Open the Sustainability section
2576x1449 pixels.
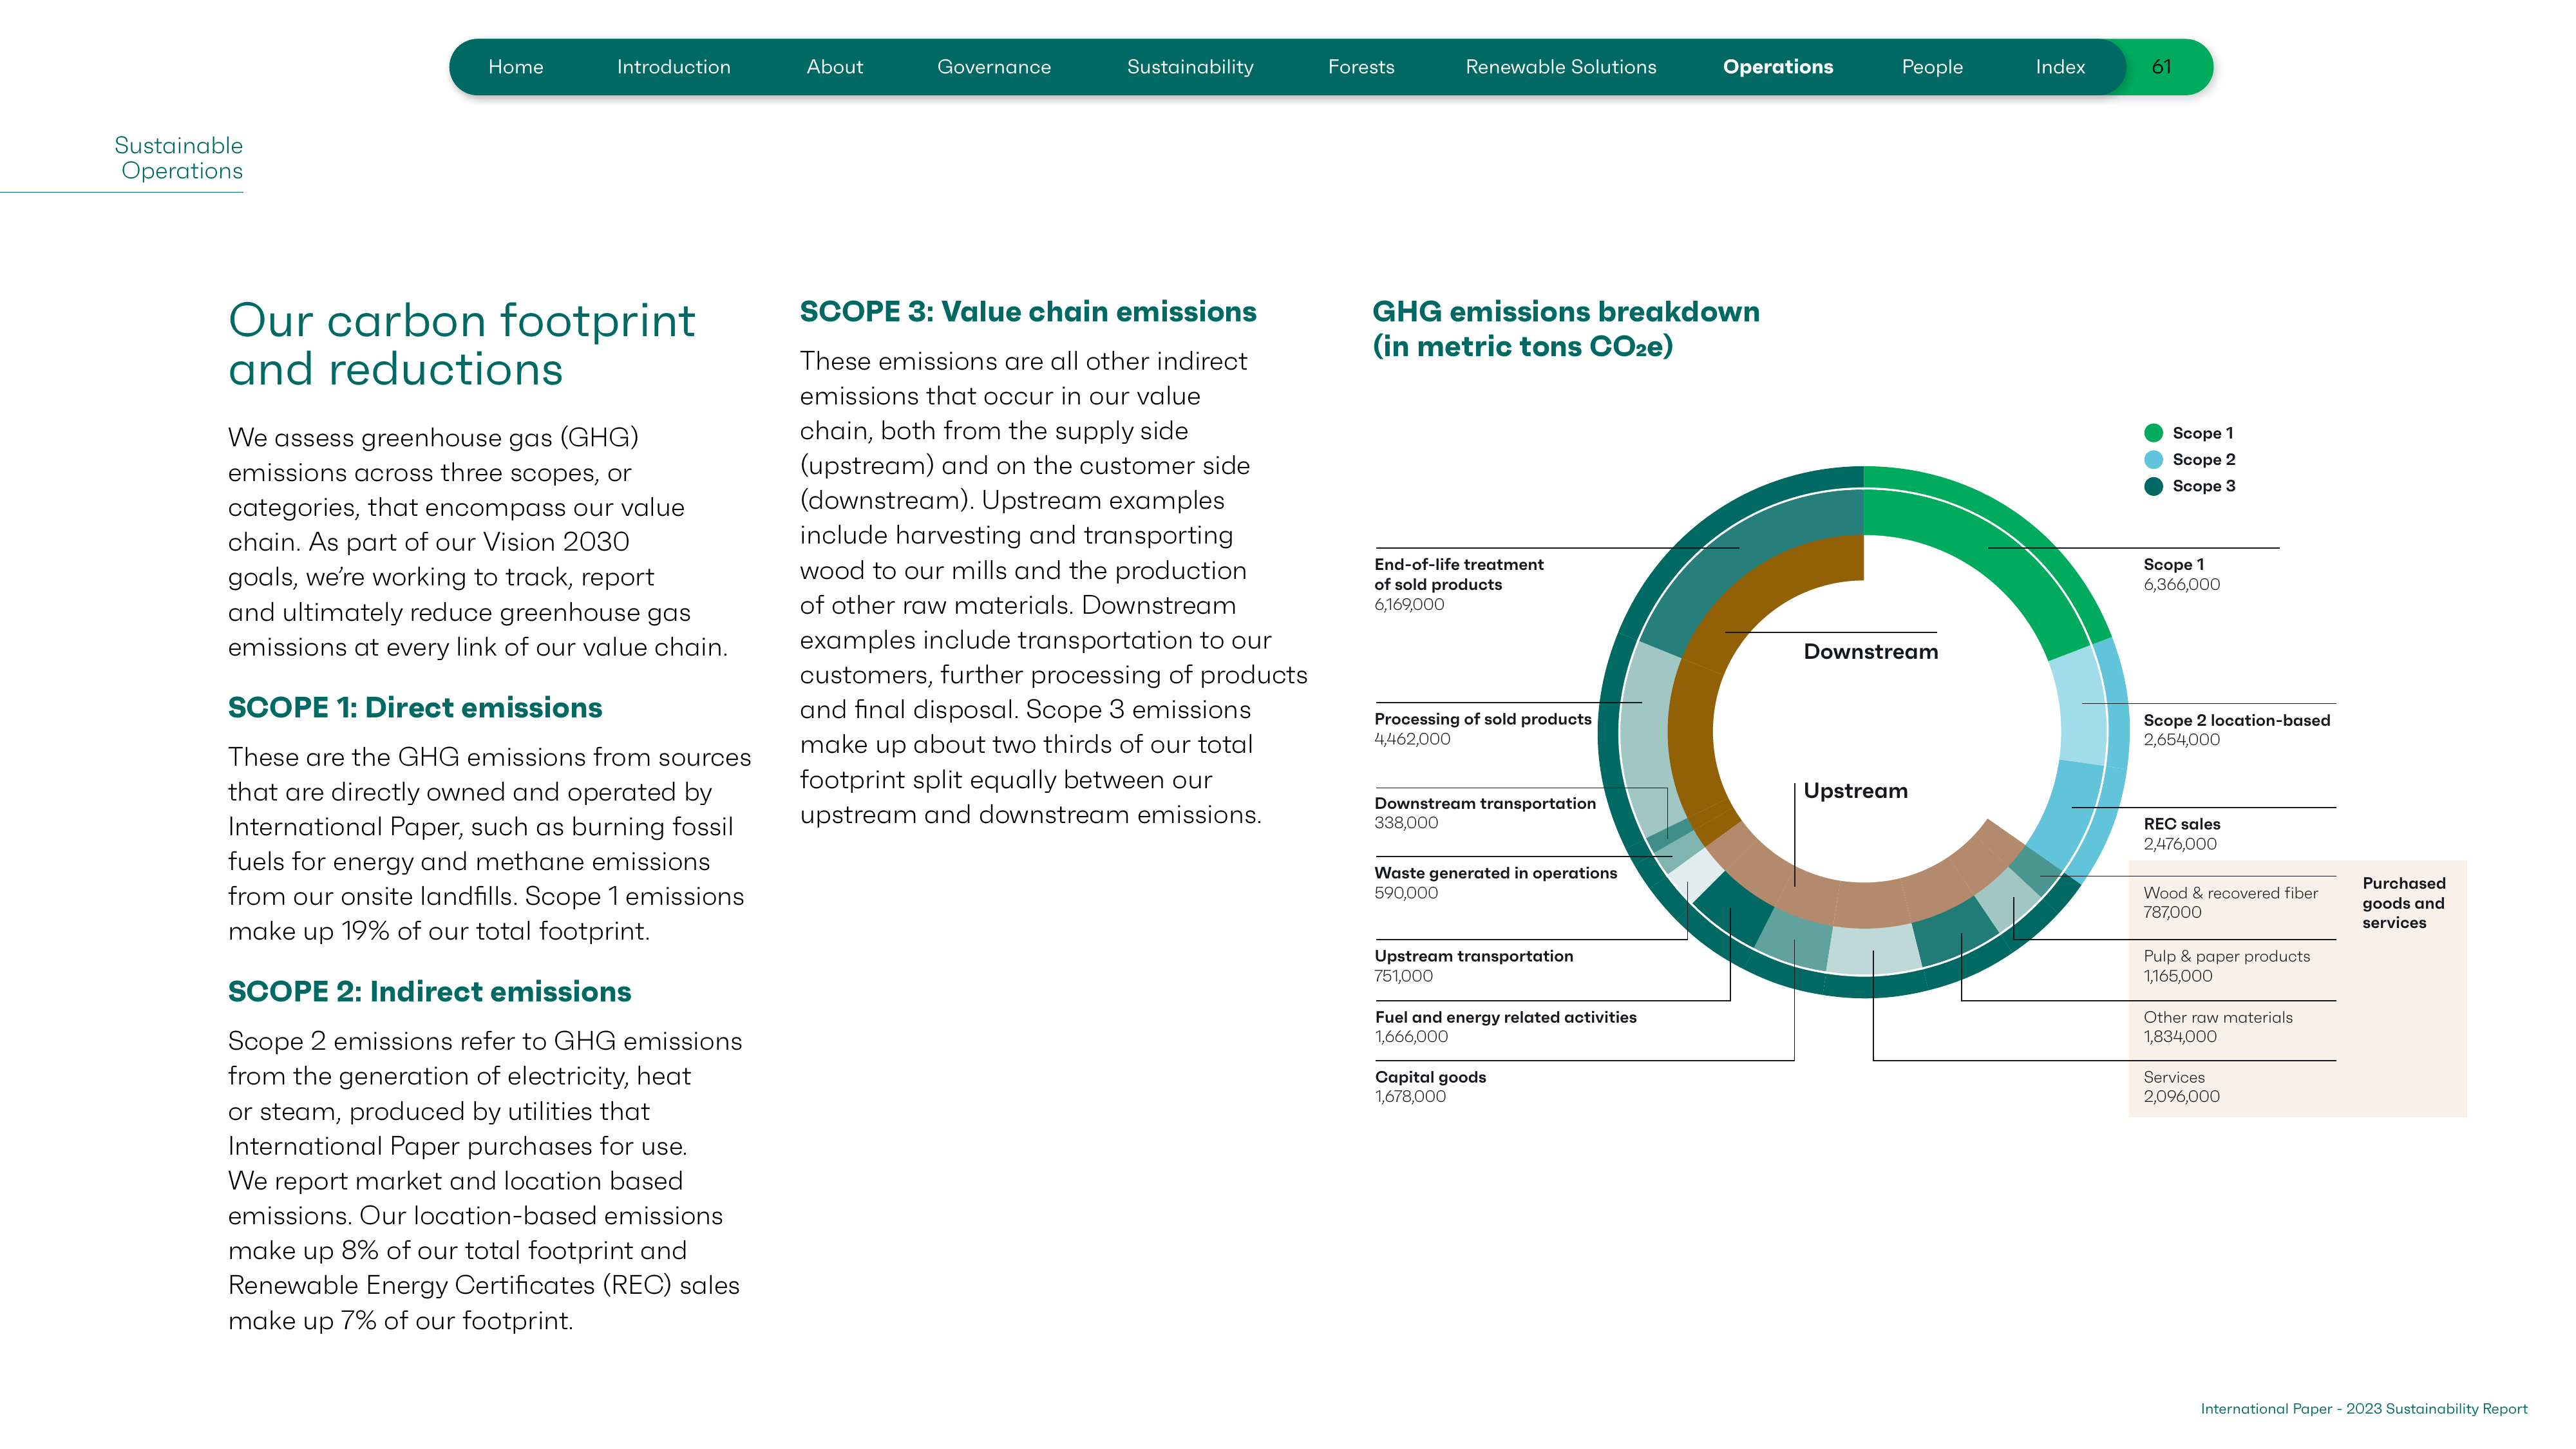(1189, 67)
